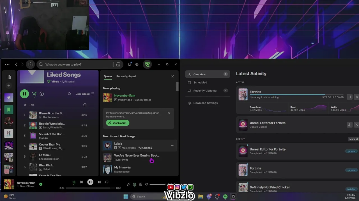359x201 pixels.
Task: Open the Date added sort dropdown
Action: coord(85,94)
